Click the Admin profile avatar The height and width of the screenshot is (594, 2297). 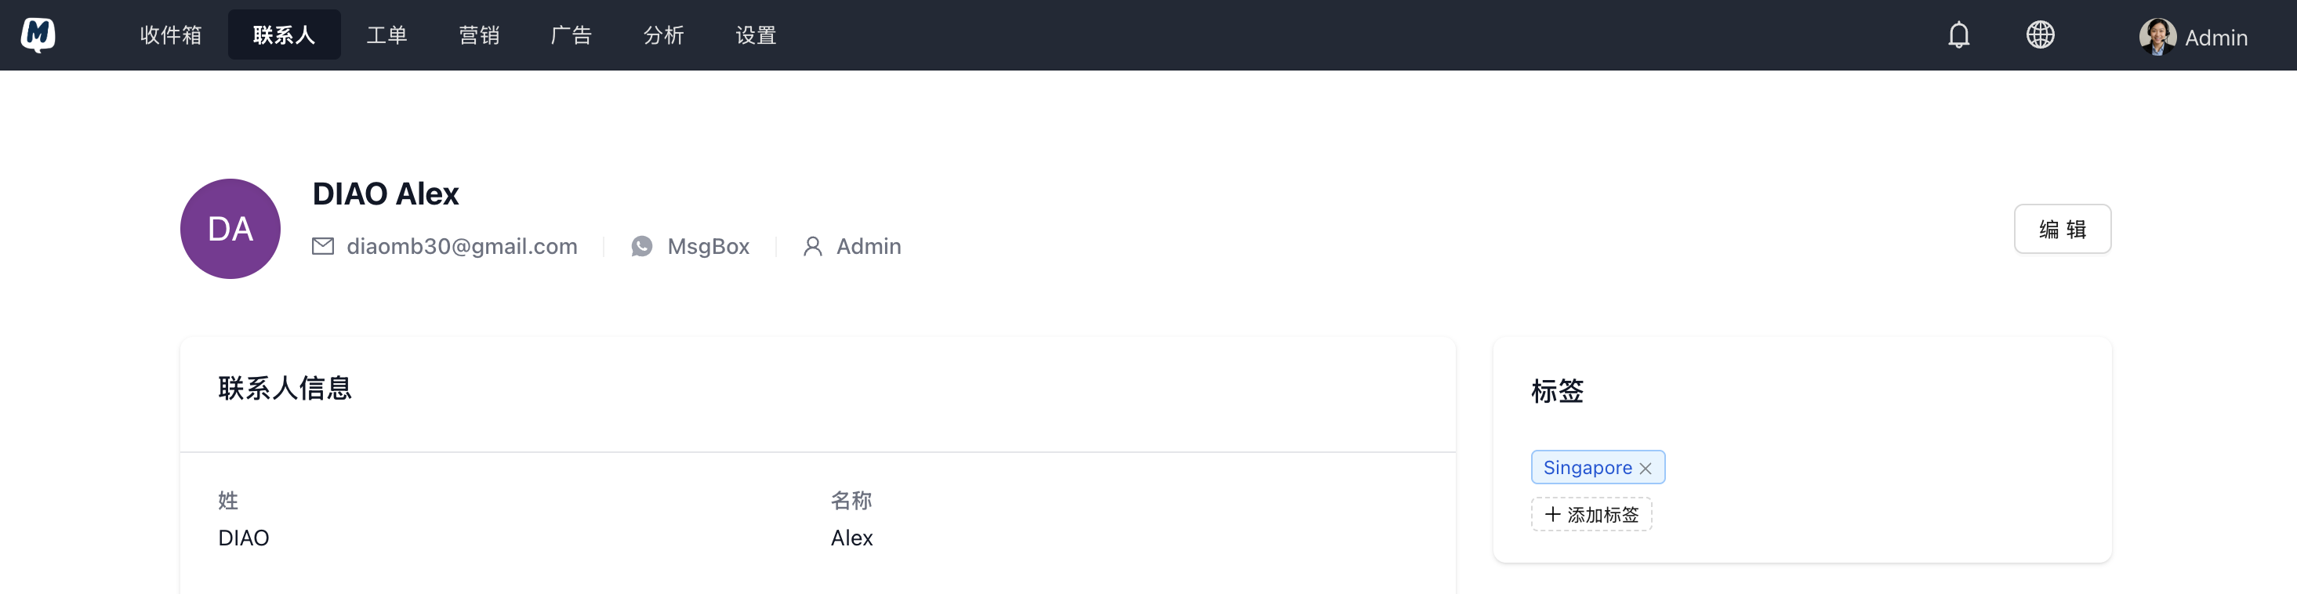[x=2156, y=37]
